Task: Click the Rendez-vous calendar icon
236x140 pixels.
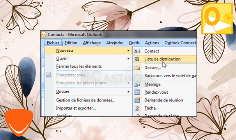Action: click(137, 92)
